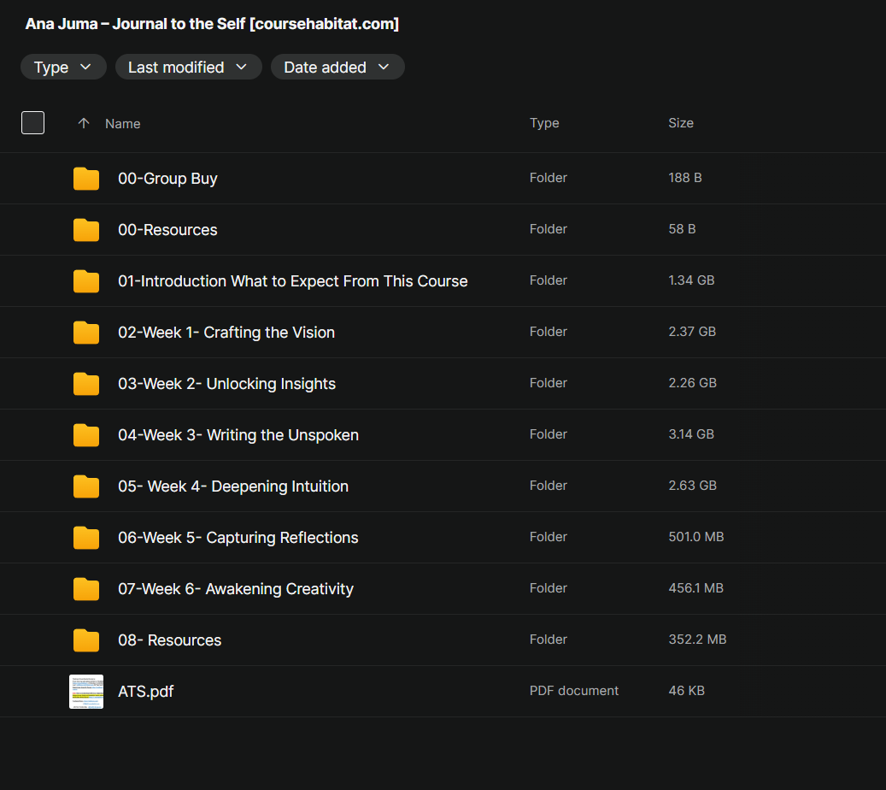Click the 352.2 MB size value

(x=697, y=639)
